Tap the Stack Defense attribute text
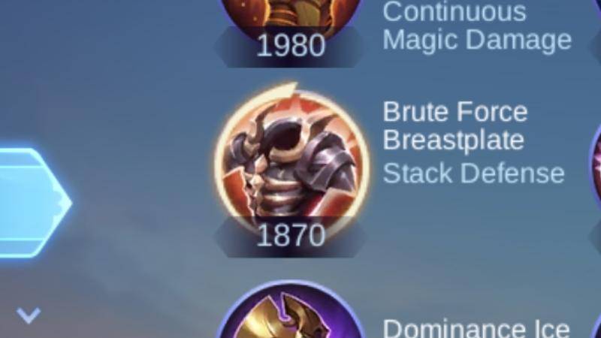The width and height of the screenshot is (601, 338). (473, 174)
